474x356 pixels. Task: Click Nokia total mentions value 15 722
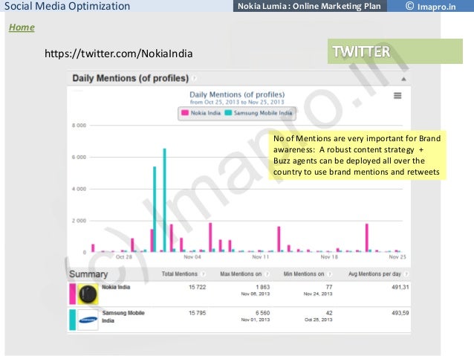coord(198,287)
